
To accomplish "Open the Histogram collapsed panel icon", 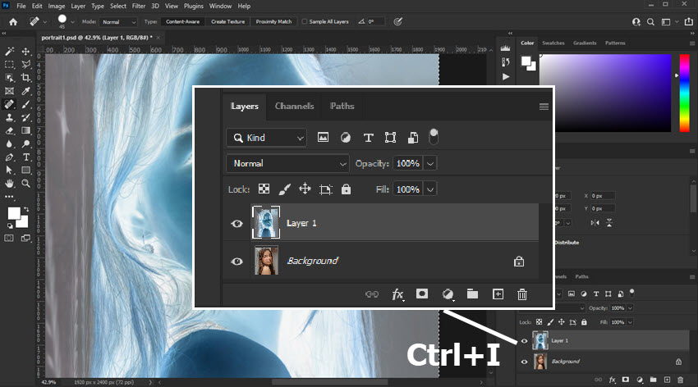I will [x=505, y=48].
